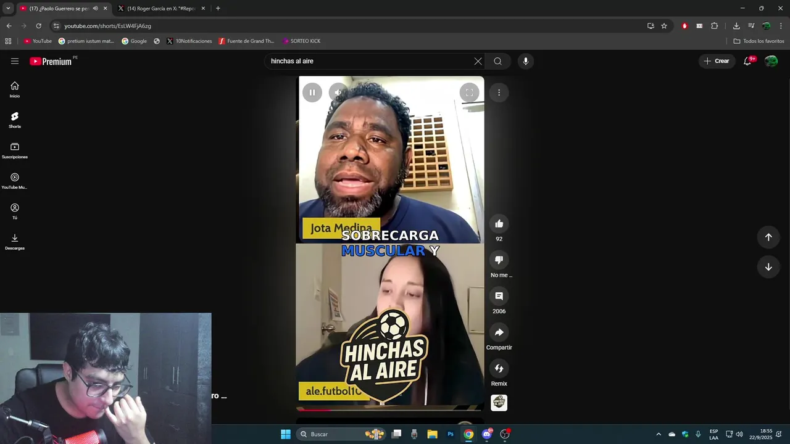Open Suscripciones in the sidebar
This screenshot has width=790, height=444.
(15, 150)
